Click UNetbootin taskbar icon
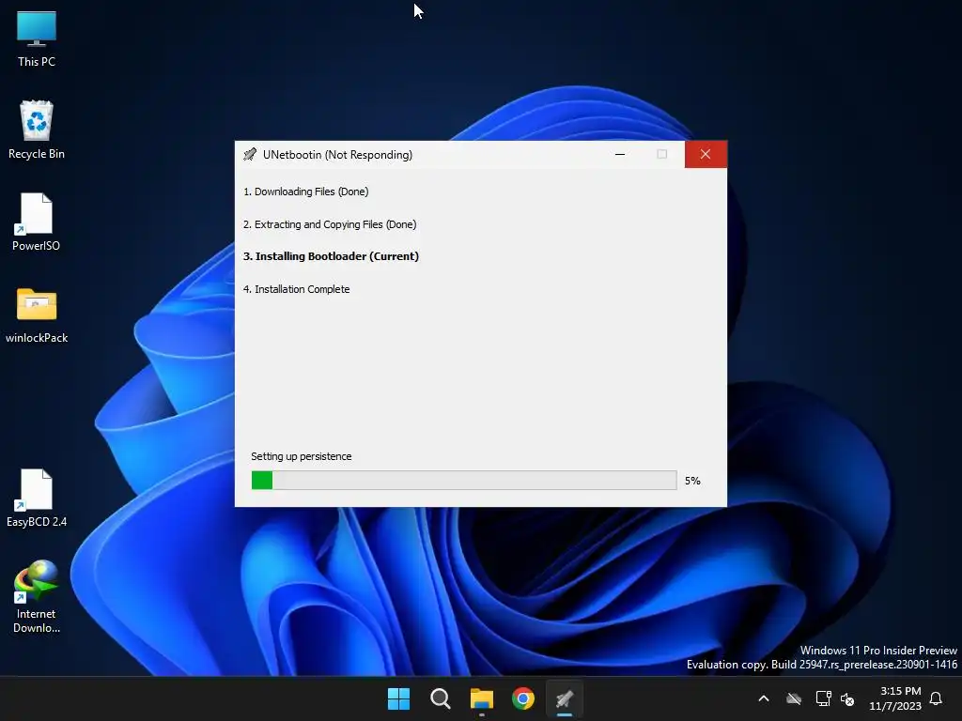 [x=565, y=698]
